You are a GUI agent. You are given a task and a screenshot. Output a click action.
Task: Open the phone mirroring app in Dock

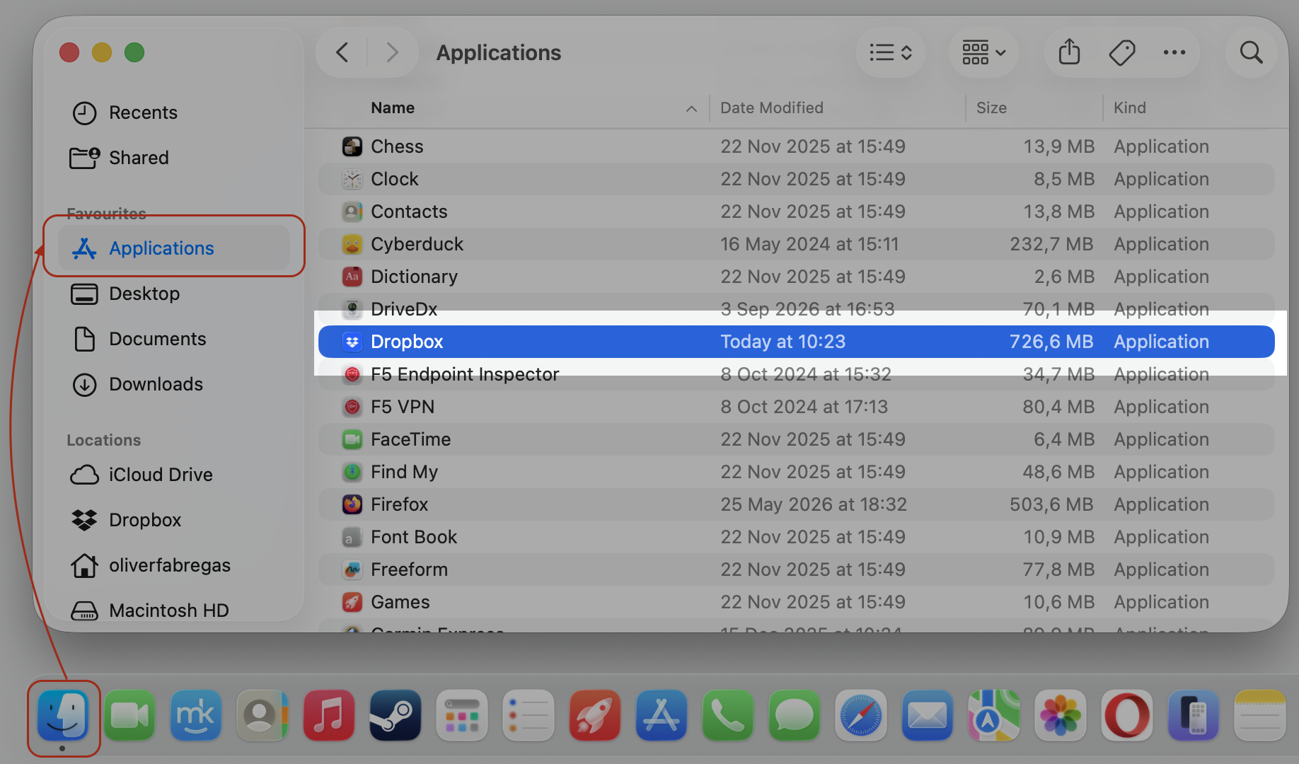tap(1194, 715)
